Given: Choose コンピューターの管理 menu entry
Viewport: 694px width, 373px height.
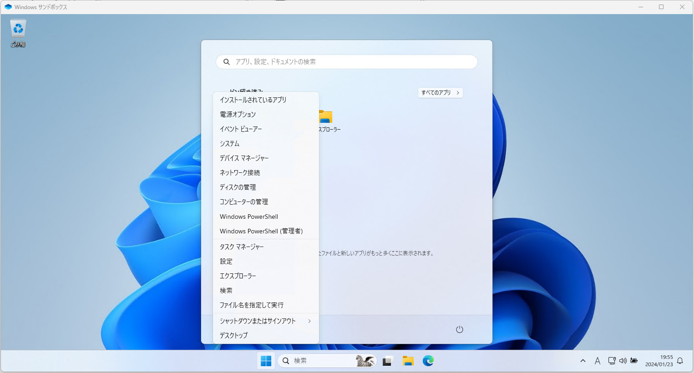Looking at the screenshot, I should [266, 202].
